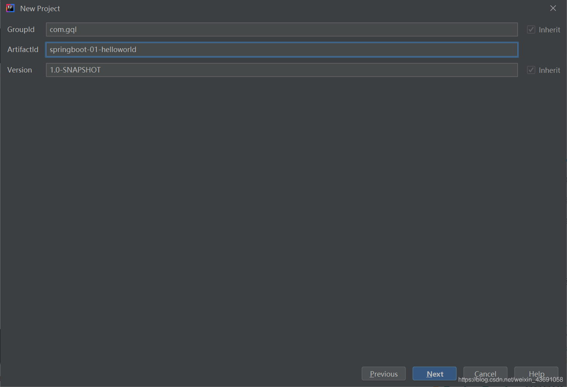Screen dimensions: 567x387
Task: Click the Version field showing 1.0-SNAPSHOT
Action: tap(282, 70)
